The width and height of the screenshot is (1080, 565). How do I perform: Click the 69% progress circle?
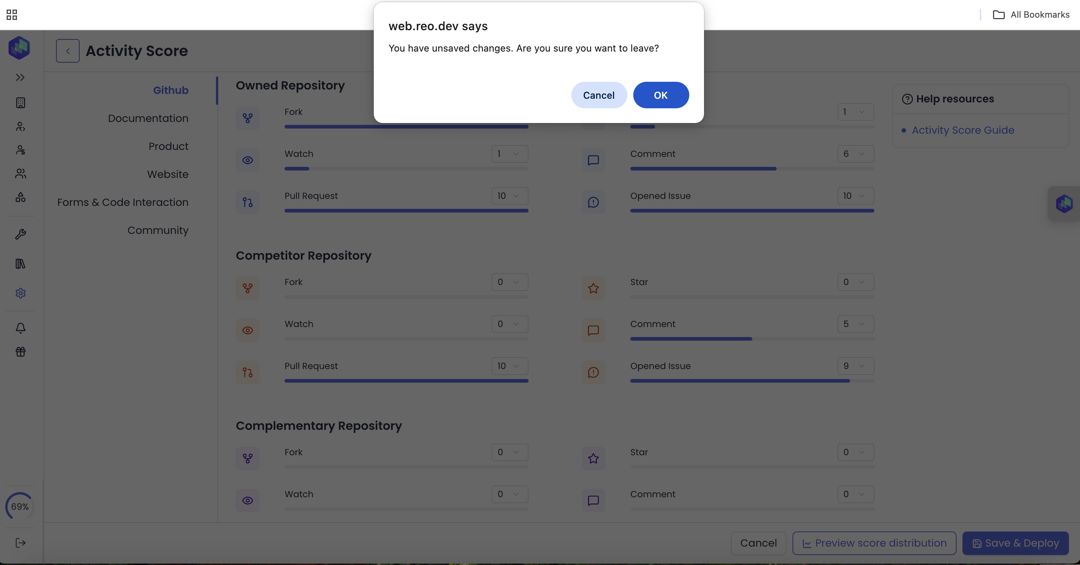(20, 506)
